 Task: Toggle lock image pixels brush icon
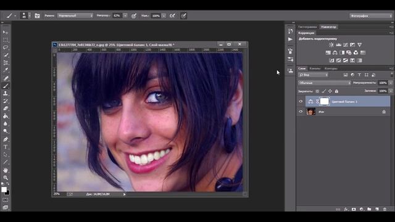pyautogui.click(x=323, y=91)
